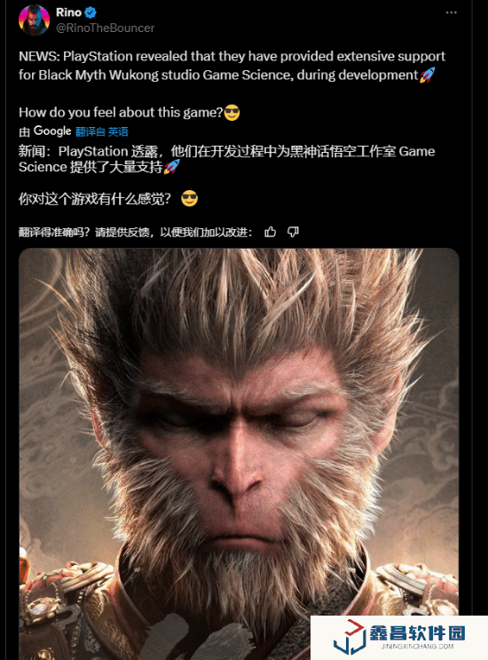Click the English NEWS PlayStation tweet text
The width and height of the screenshot is (488, 660).
coord(232,66)
